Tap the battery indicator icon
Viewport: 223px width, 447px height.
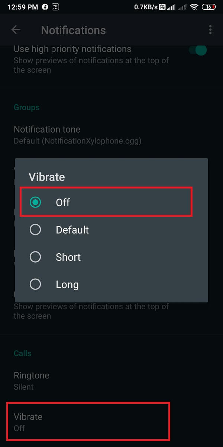coord(209,7)
